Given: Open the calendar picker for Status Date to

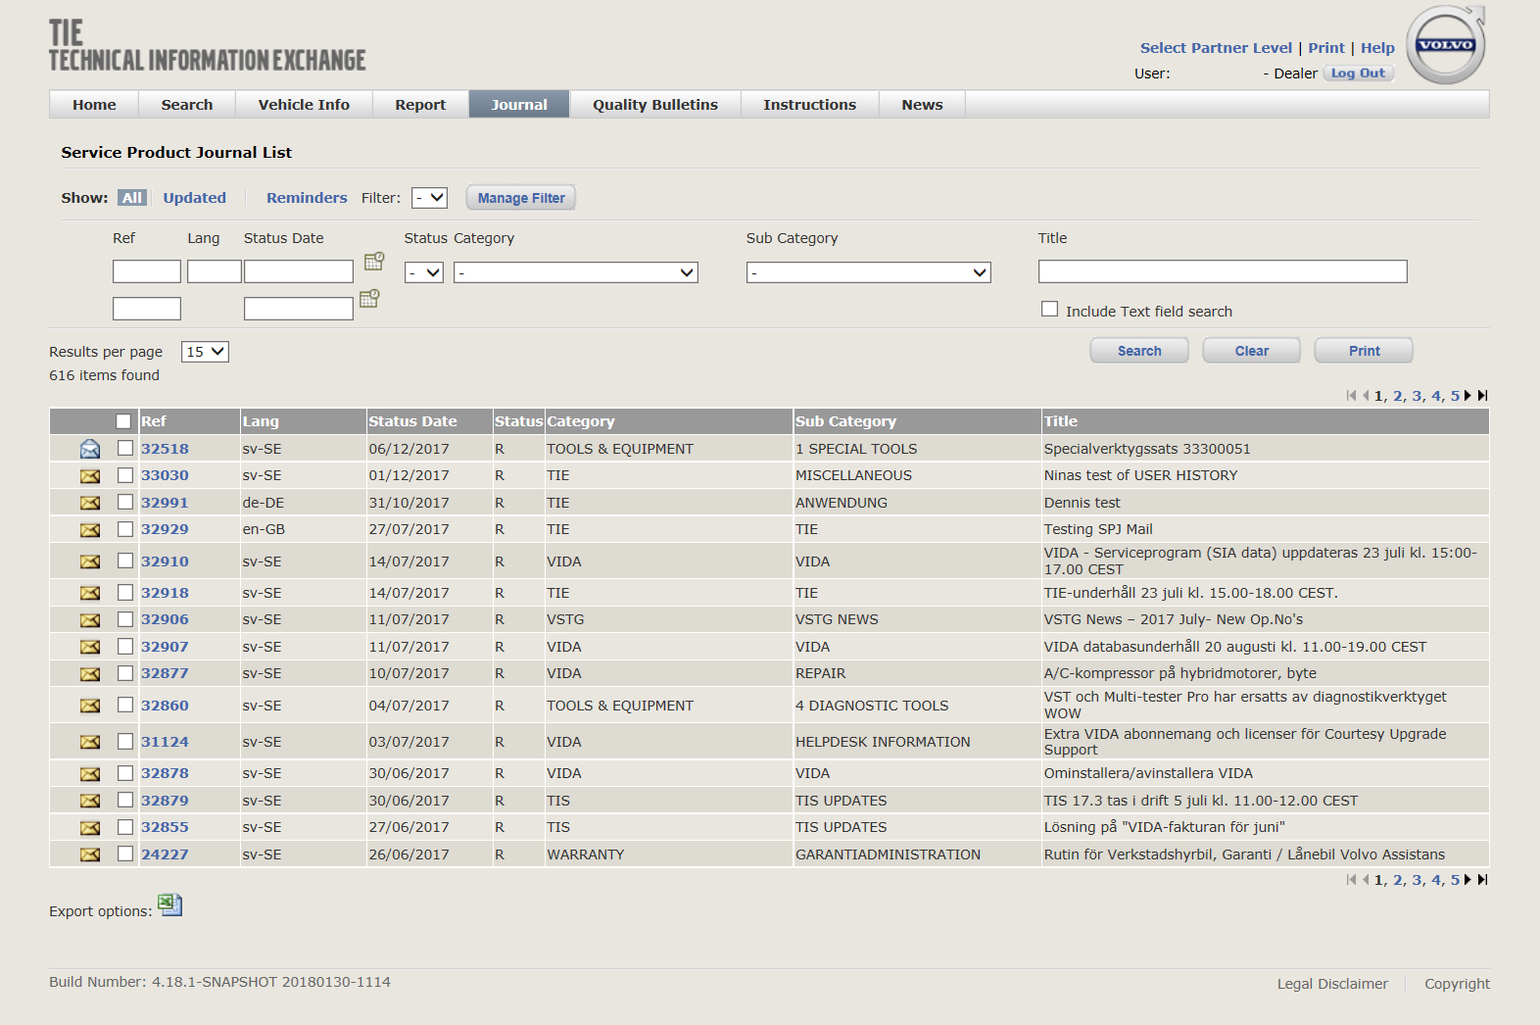Looking at the screenshot, I should (369, 298).
